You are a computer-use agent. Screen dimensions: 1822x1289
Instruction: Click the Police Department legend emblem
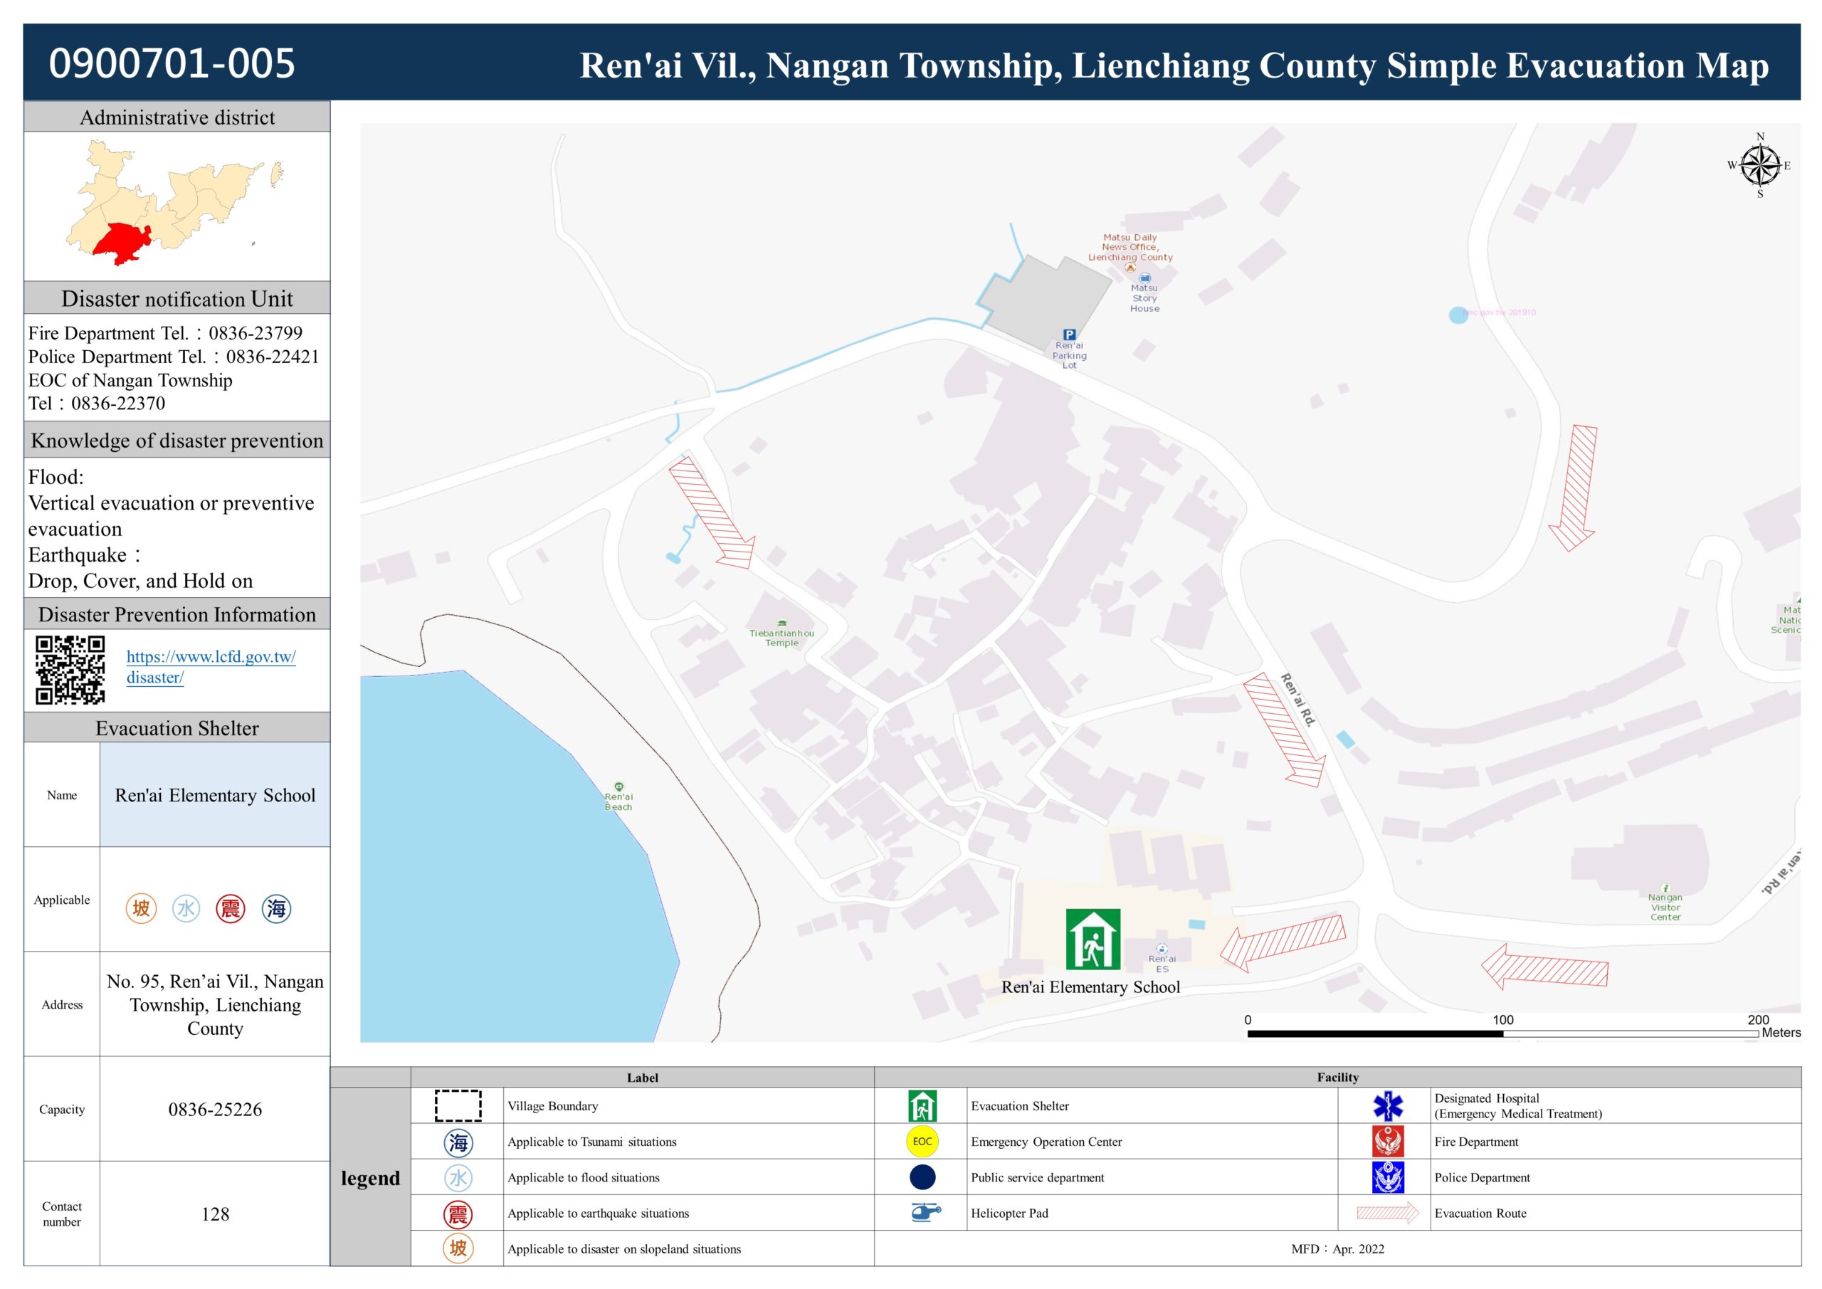click(x=1387, y=1177)
